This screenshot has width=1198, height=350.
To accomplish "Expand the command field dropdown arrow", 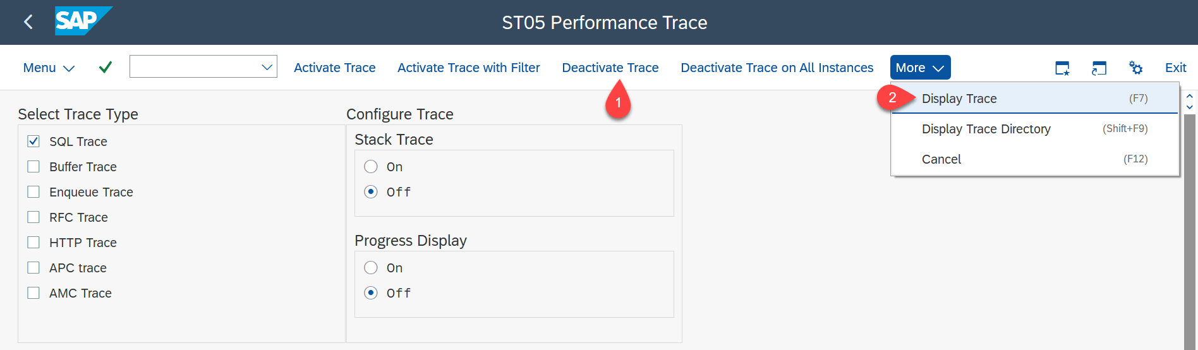I will point(267,67).
